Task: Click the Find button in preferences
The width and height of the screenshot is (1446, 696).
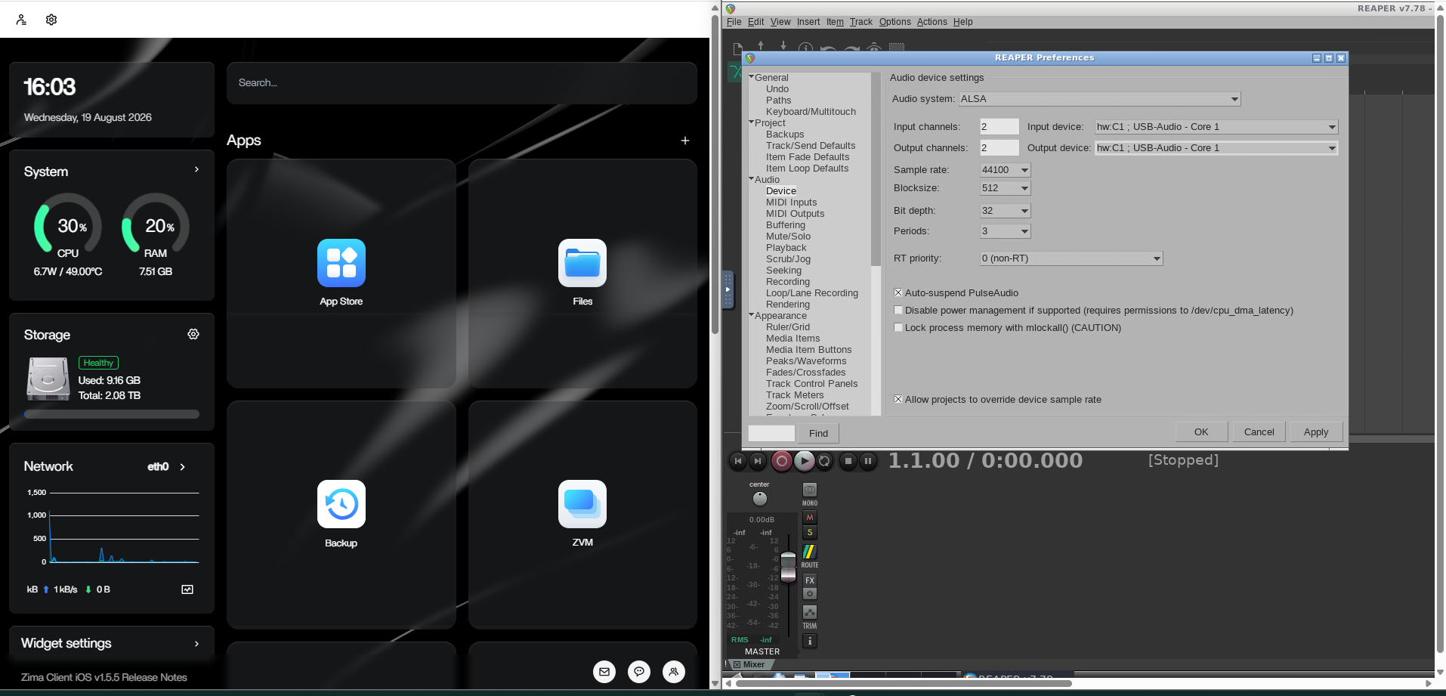Action: 818,434
